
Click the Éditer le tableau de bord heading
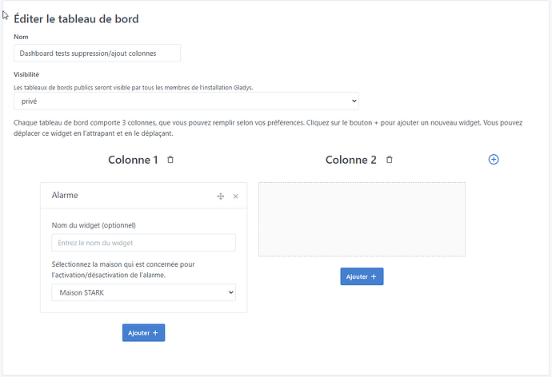(x=82, y=18)
